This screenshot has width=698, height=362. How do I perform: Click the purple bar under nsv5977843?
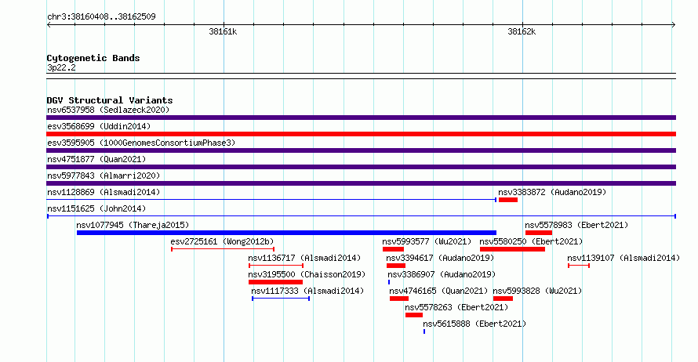coord(361,183)
